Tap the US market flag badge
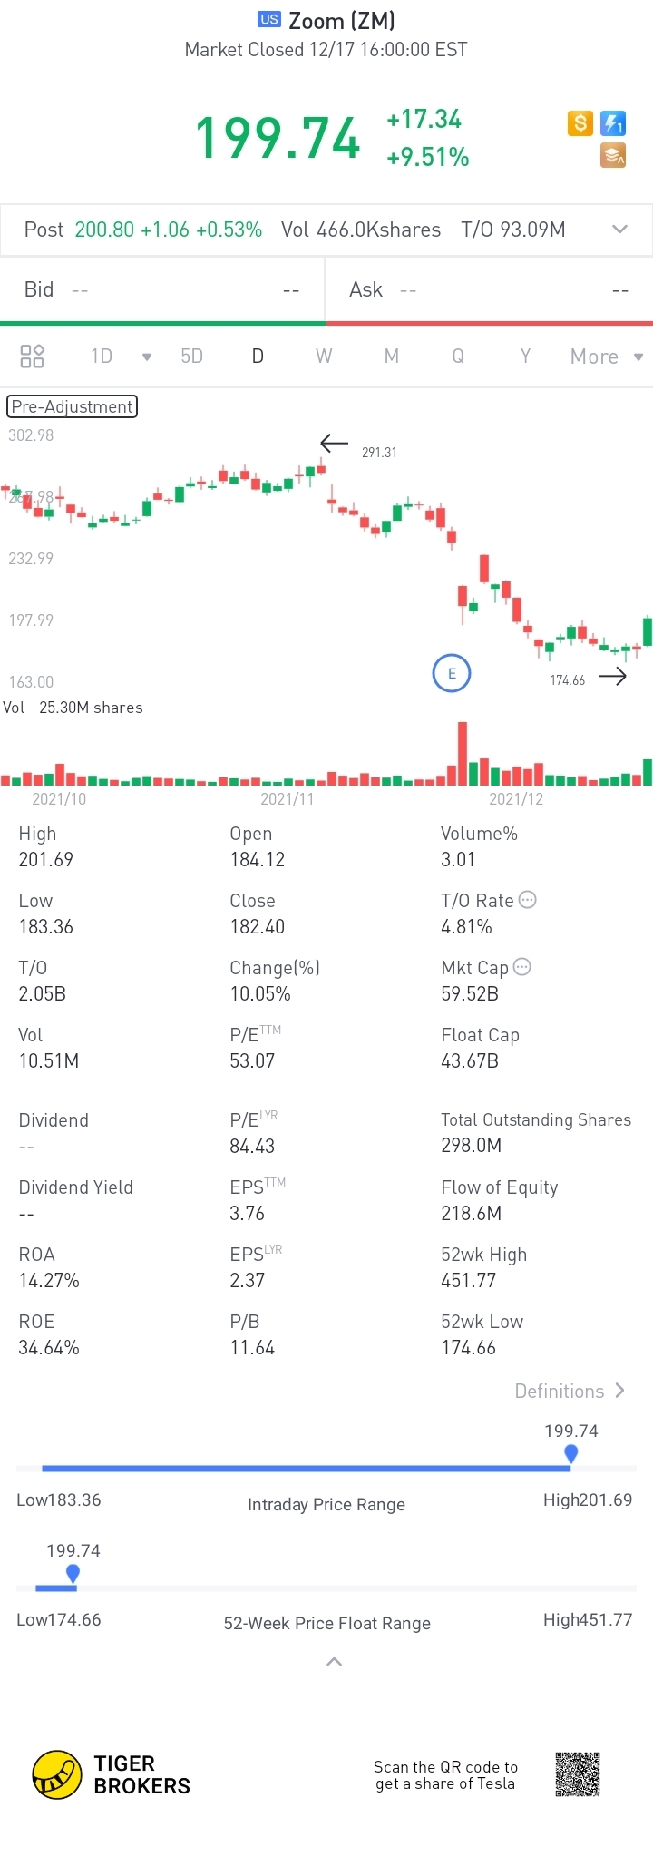The height and width of the screenshot is (1866, 653). [269, 19]
